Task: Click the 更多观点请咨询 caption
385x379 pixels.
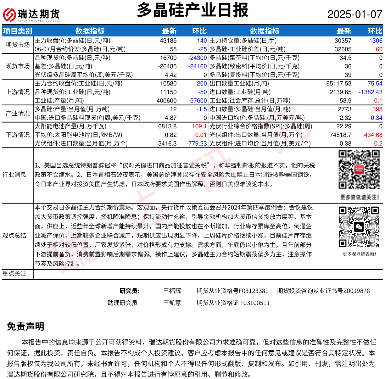Action: pos(360,254)
